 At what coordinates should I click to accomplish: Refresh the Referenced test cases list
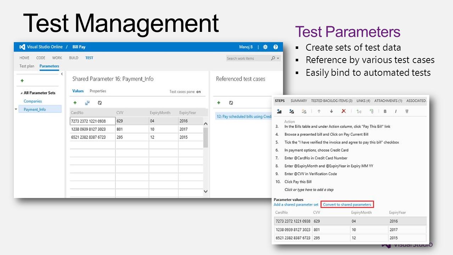tap(231, 103)
